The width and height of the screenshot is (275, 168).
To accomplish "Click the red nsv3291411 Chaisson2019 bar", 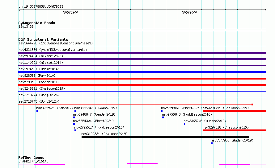I will point(235,111).
